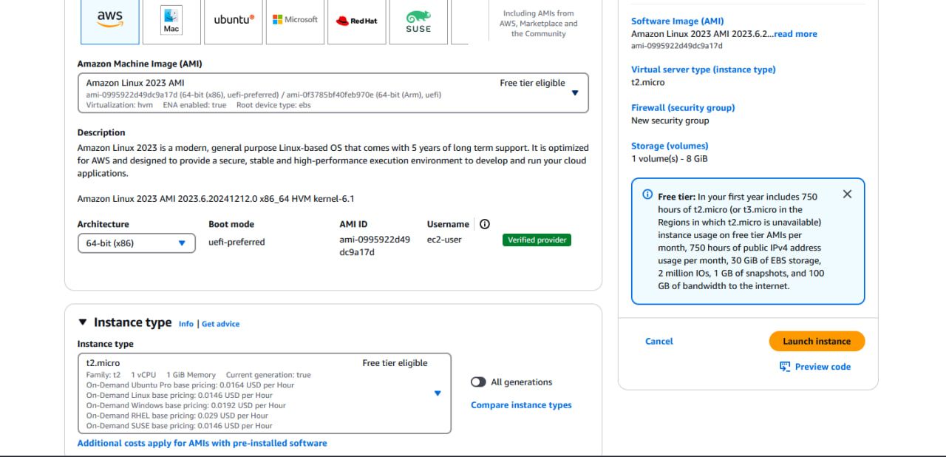Enable the All generations toggle
Screen dimensions: 946x457
[478, 382]
